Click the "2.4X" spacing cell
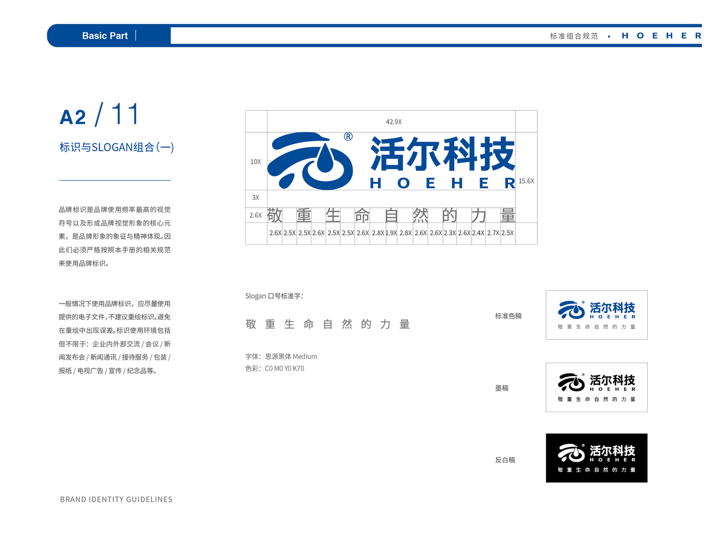Image resolution: width=723 pixels, height=533 pixels. point(478,233)
